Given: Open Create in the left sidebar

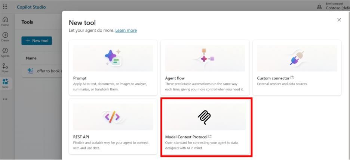Looking at the screenshot, I should tap(5, 37).
